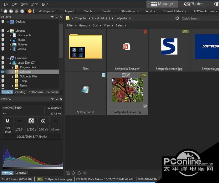Screen dimensions: 219x183
Task: Navigate back with the left arrow
Action: click(11, 11)
